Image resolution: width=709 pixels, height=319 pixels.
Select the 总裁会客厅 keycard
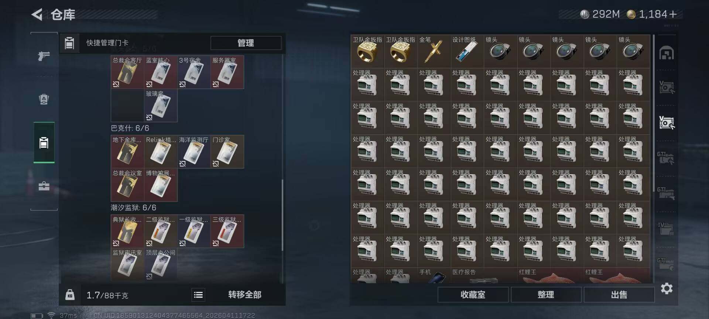[127, 72]
